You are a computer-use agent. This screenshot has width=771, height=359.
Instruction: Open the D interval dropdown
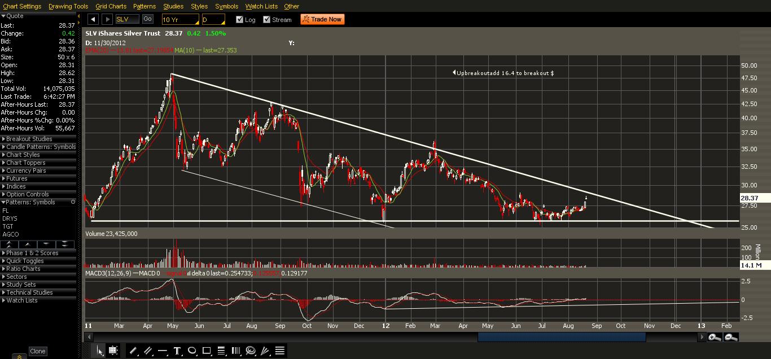tap(213, 19)
